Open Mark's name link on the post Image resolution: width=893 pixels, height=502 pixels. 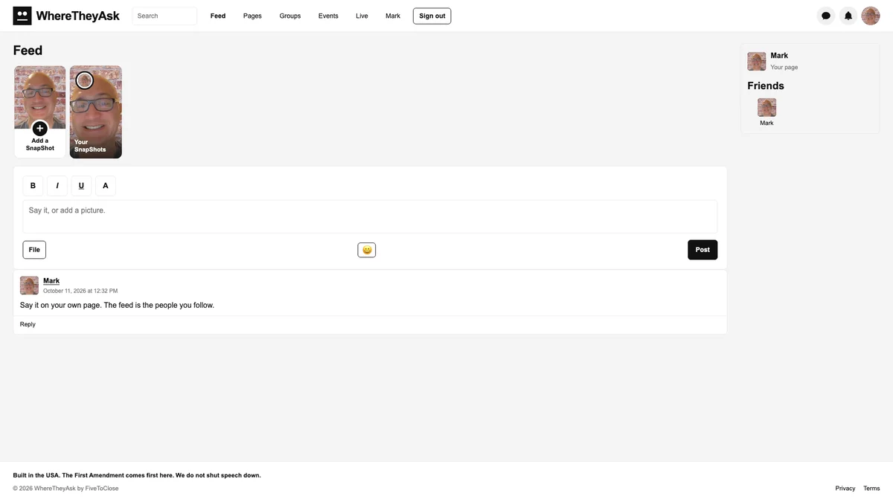[x=51, y=281]
